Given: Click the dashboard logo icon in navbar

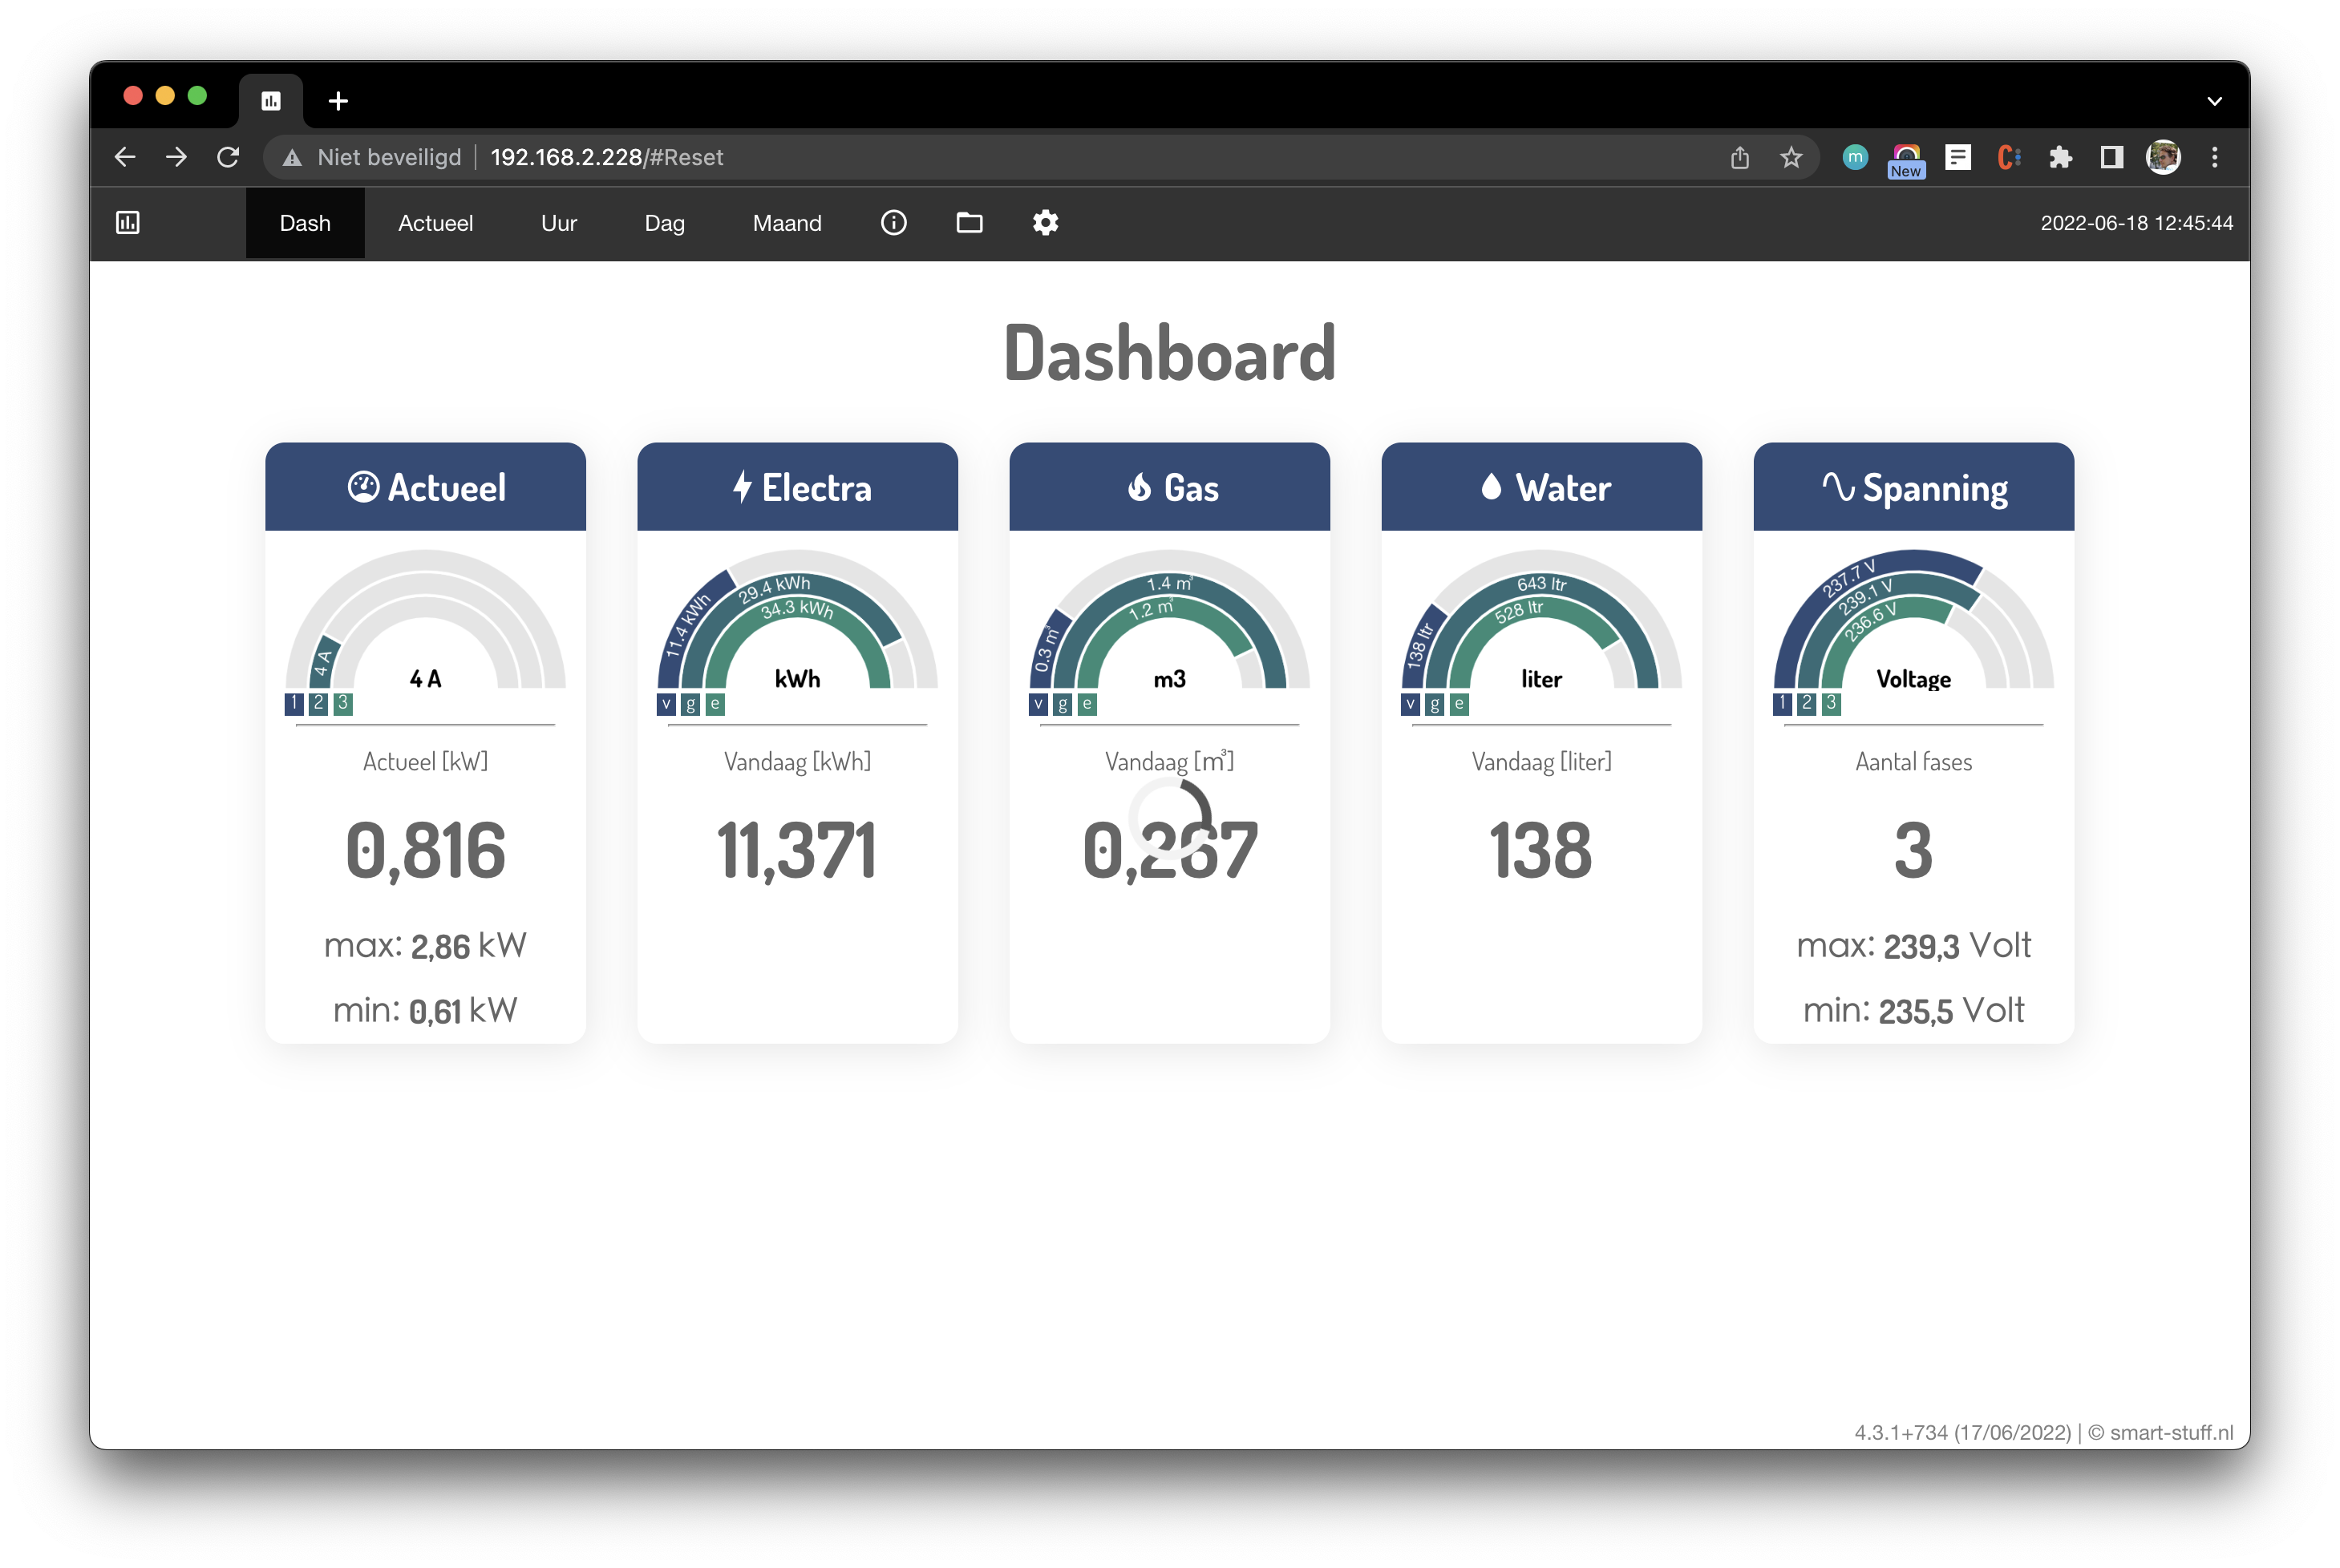Looking at the screenshot, I should pos(128,223).
